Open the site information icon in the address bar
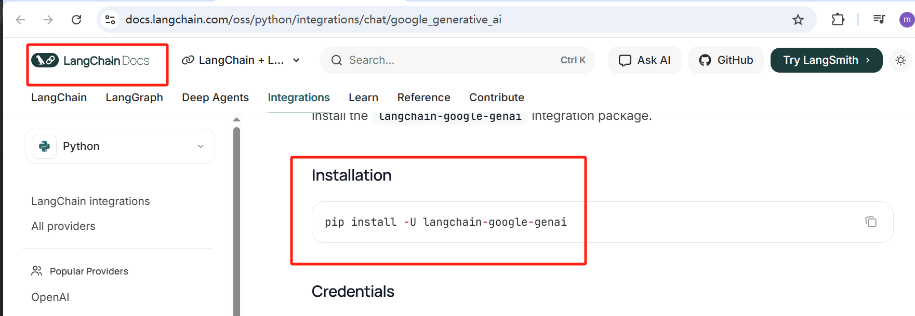The image size is (915, 316). click(x=110, y=20)
